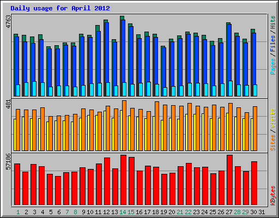Select day label 13

tap(114, 212)
